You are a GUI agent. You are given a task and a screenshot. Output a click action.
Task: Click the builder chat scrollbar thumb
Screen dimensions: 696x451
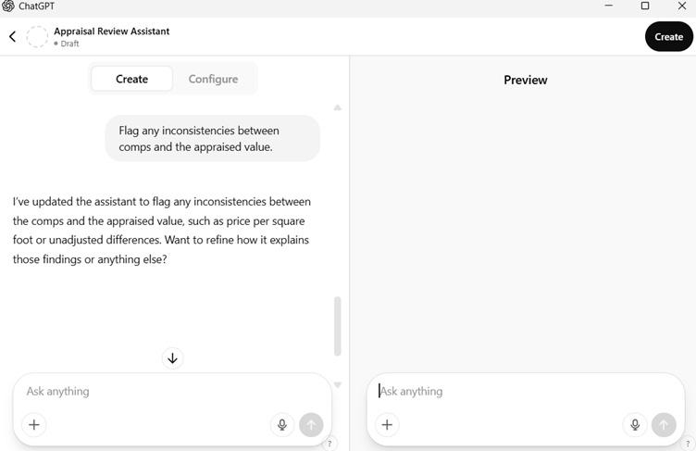338,324
